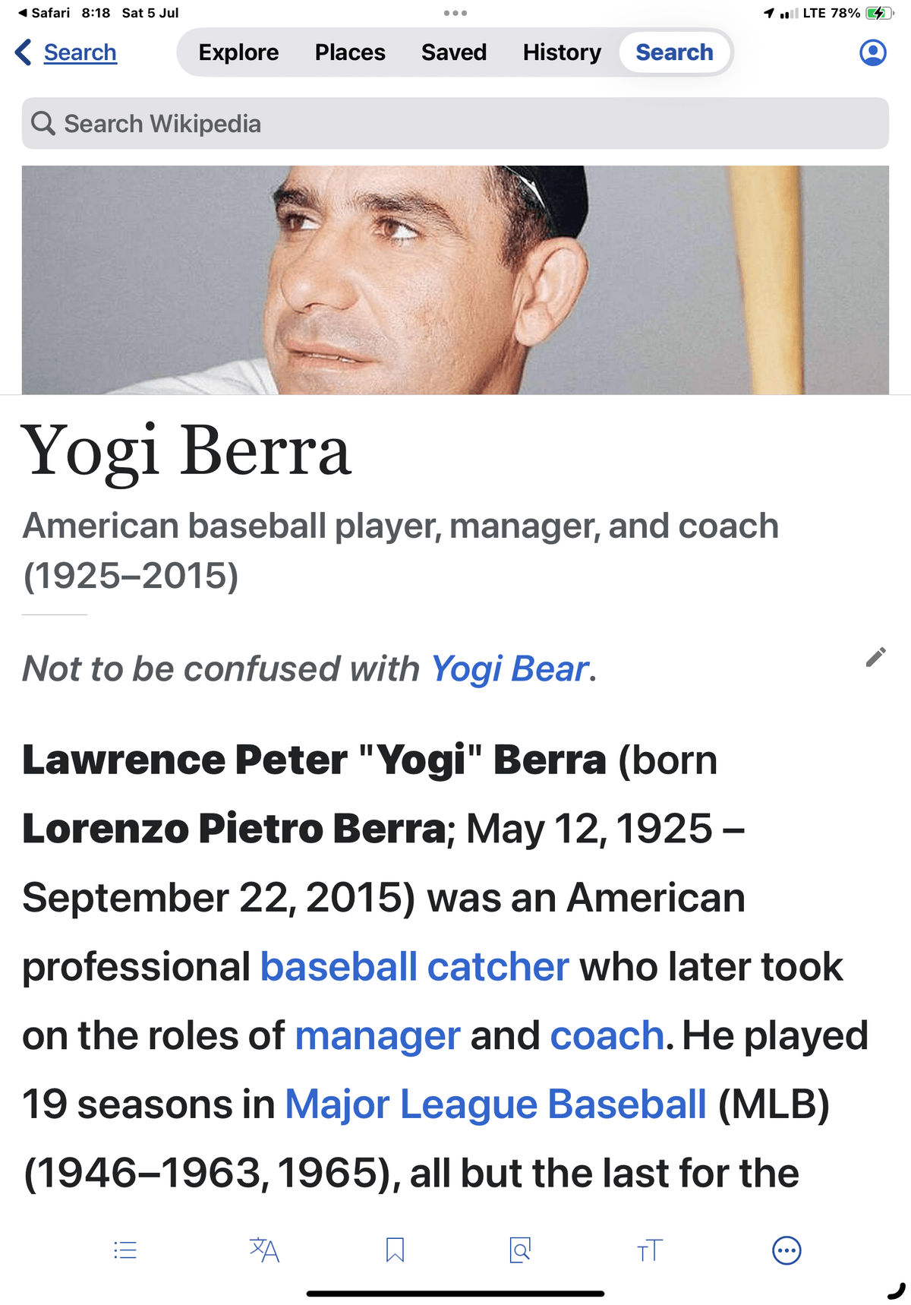This screenshot has height=1305, width=911.
Task: Save article with the bookmark icon
Action: [x=395, y=1250]
